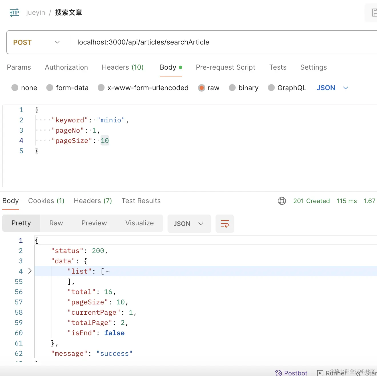Select the none body type radio
This screenshot has height=376, width=377.
15,88
